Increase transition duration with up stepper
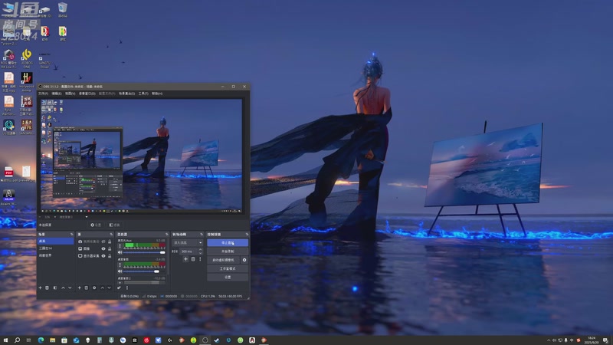This screenshot has height=345, width=613. point(201,250)
